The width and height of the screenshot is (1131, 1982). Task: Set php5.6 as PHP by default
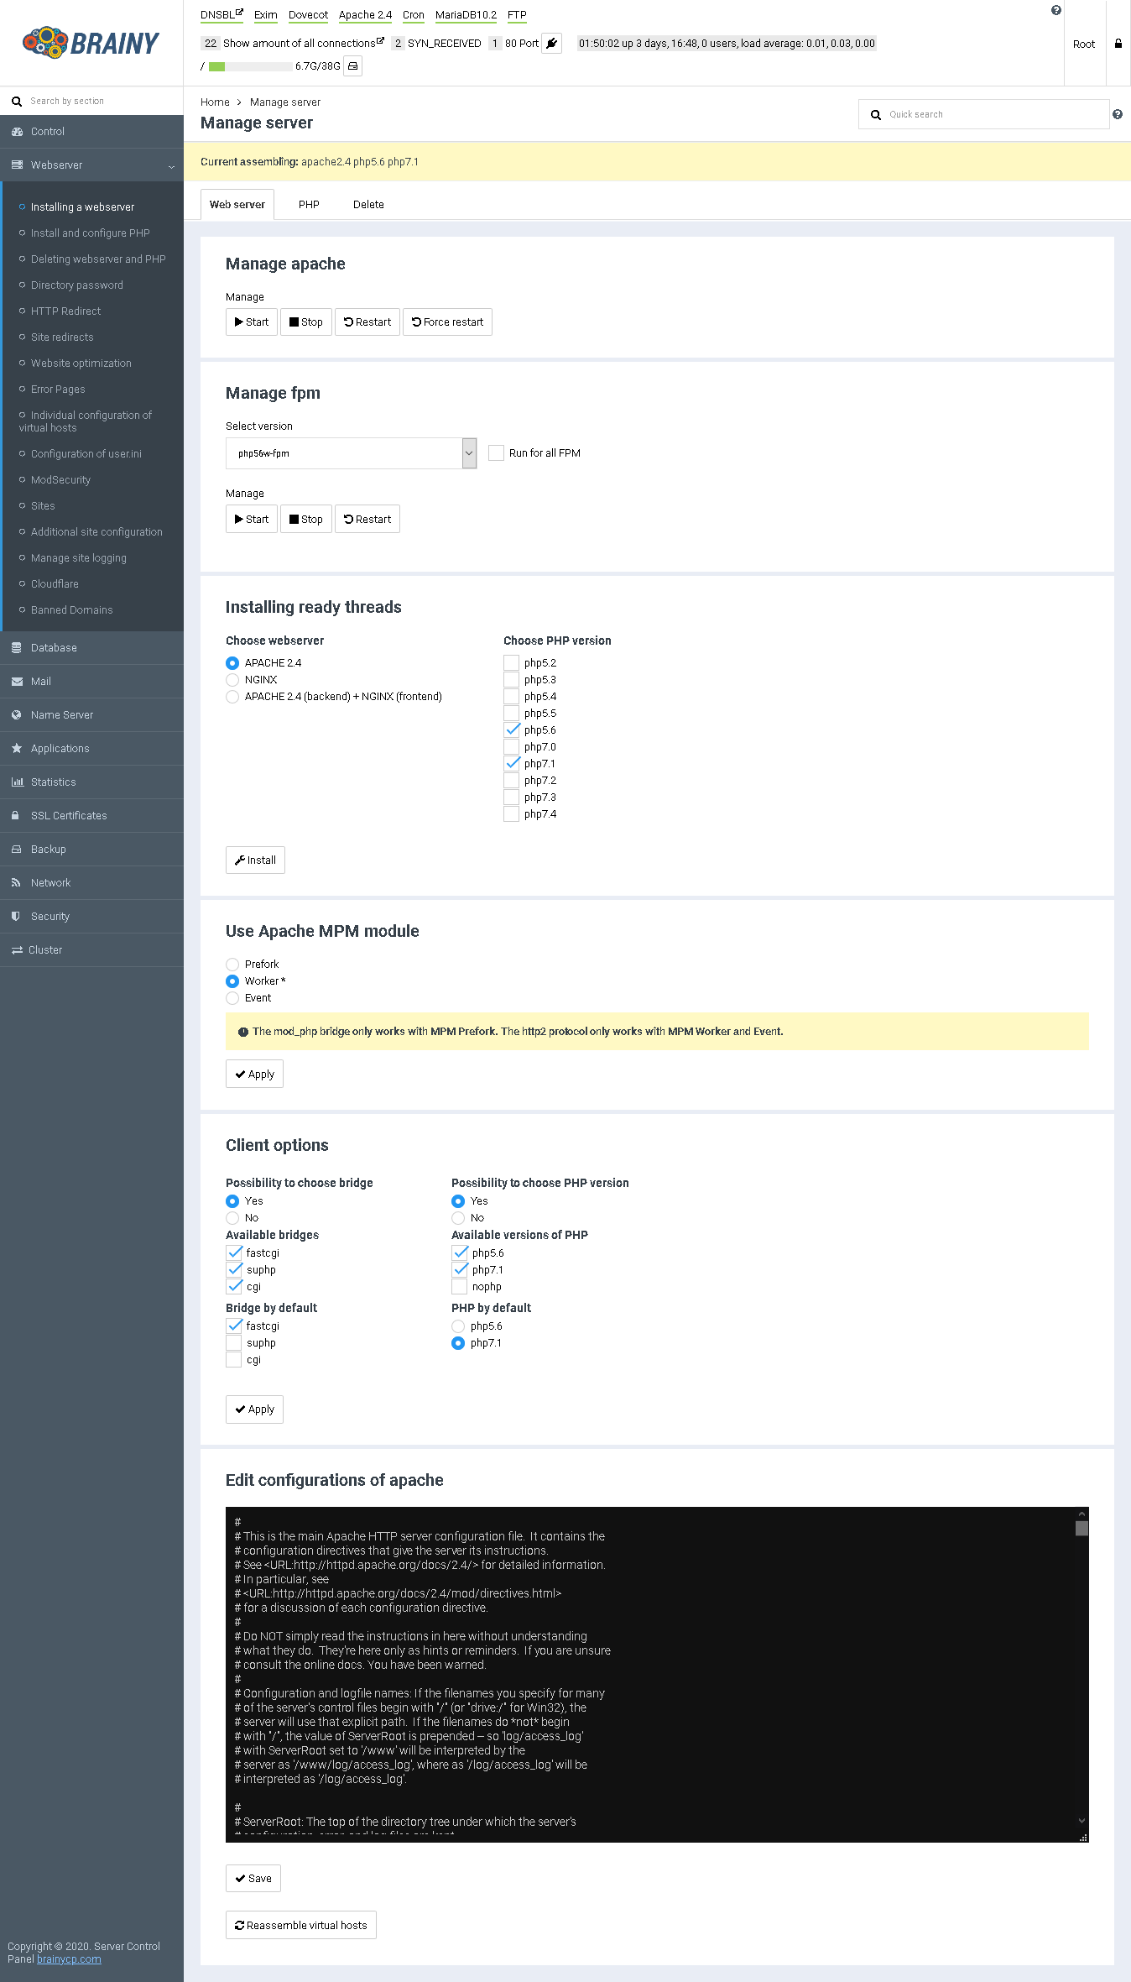pos(458,1326)
